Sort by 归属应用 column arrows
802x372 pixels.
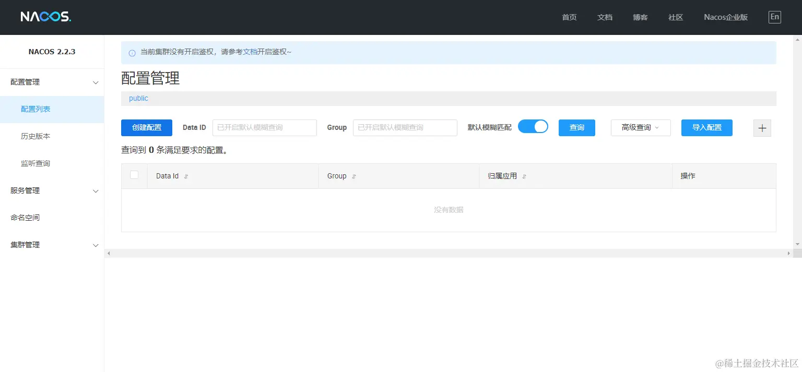pos(524,176)
